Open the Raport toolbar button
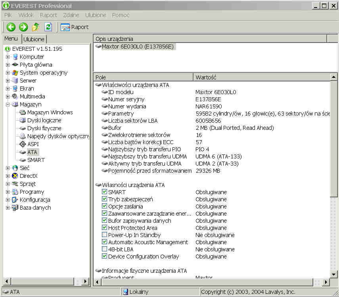 tap(75, 27)
